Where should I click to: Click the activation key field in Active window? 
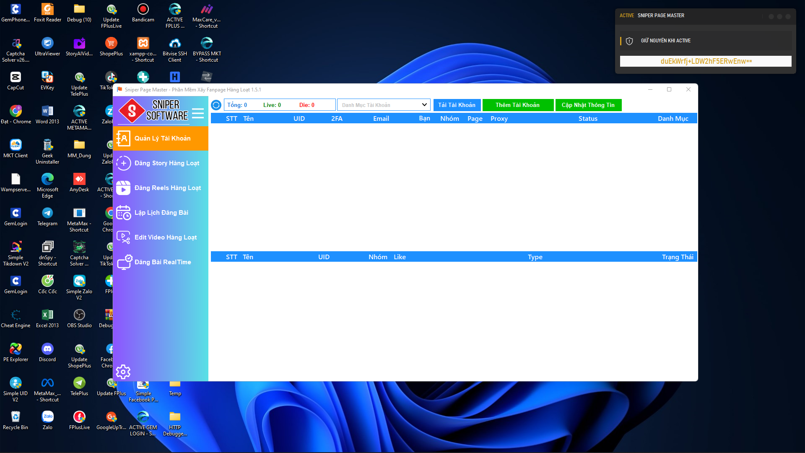(x=706, y=61)
